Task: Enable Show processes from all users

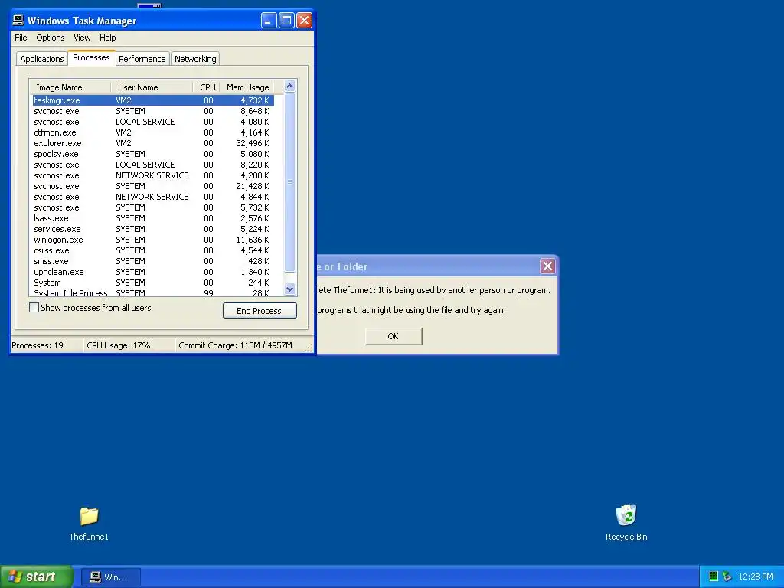Action: [x=34, y=308]
